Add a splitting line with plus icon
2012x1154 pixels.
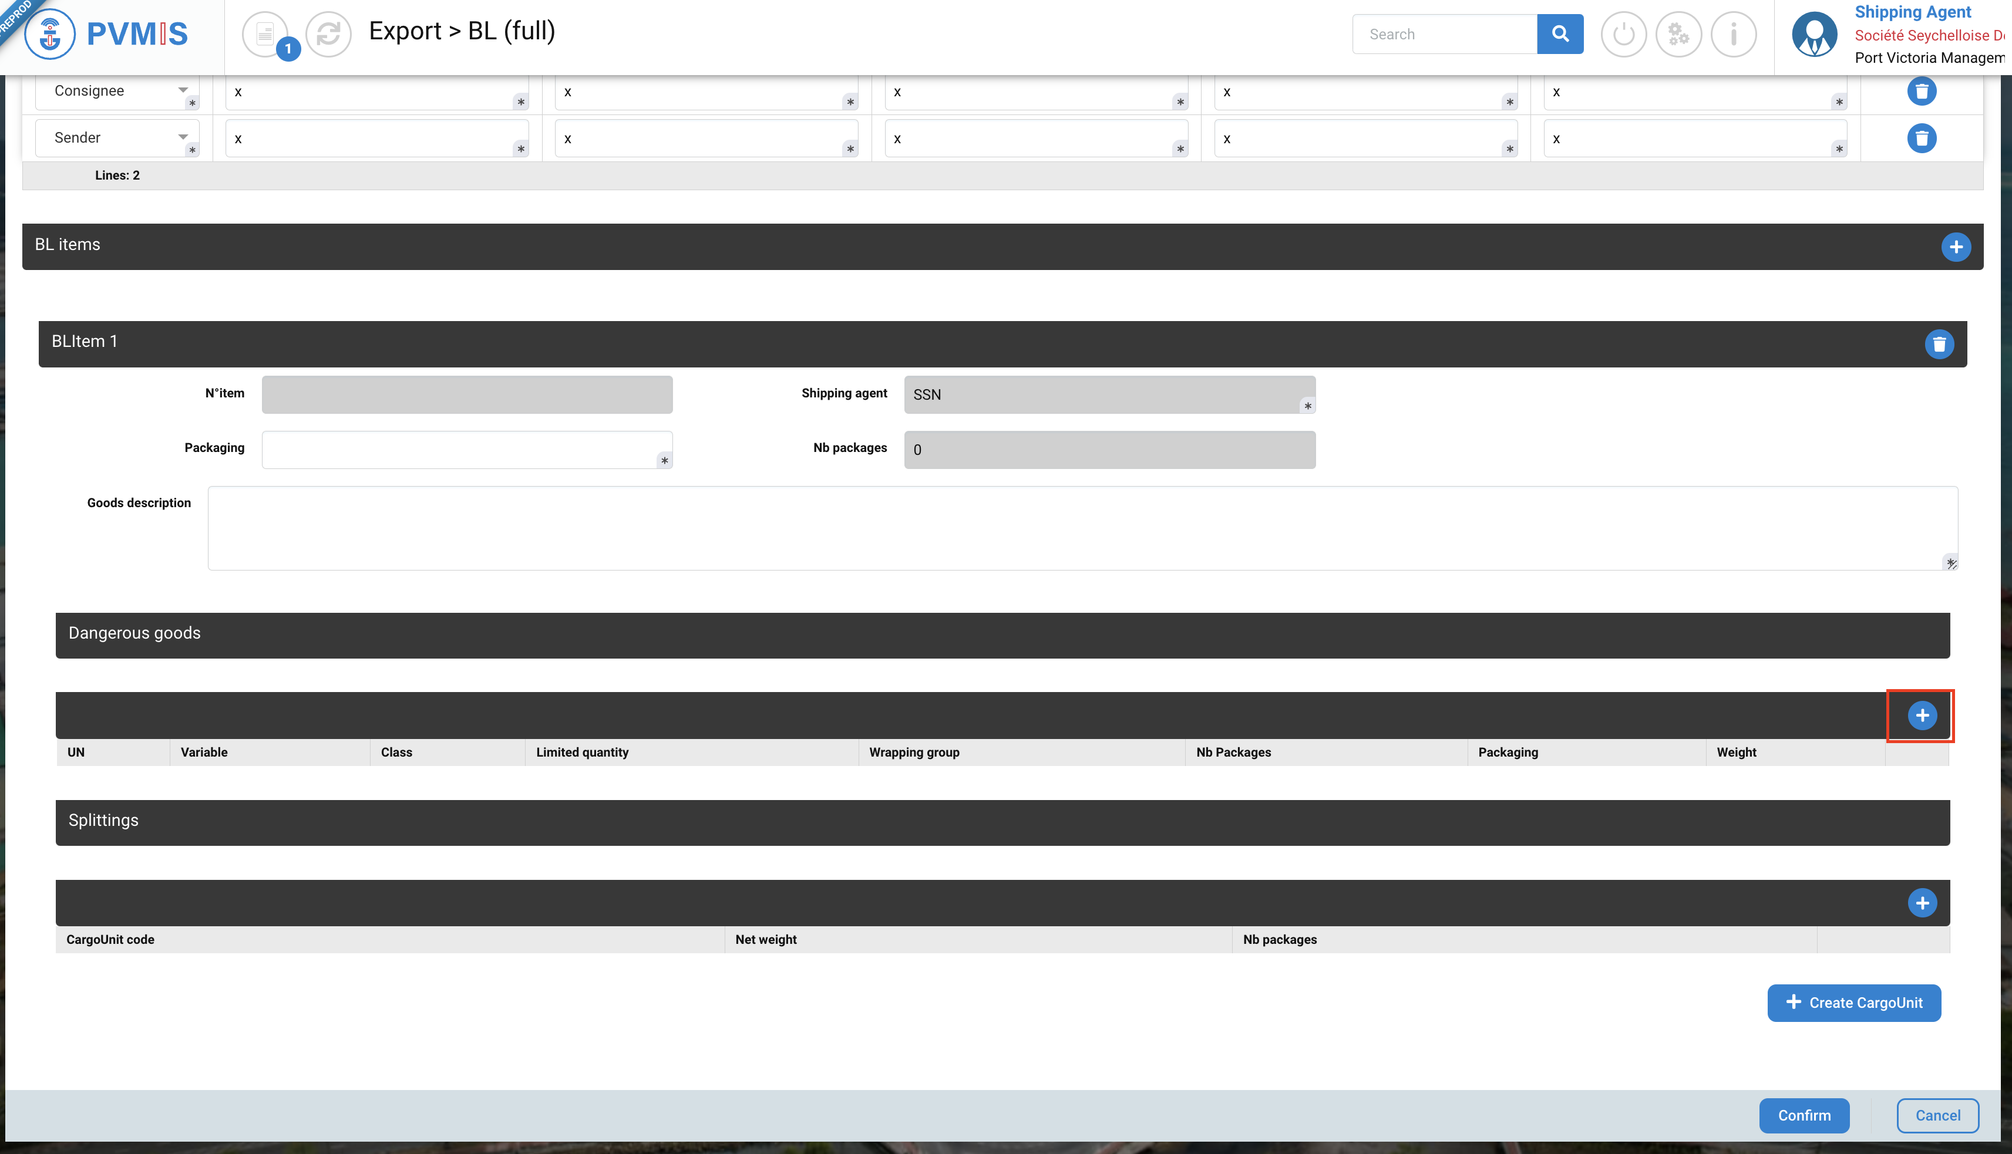click(1922, 903)
